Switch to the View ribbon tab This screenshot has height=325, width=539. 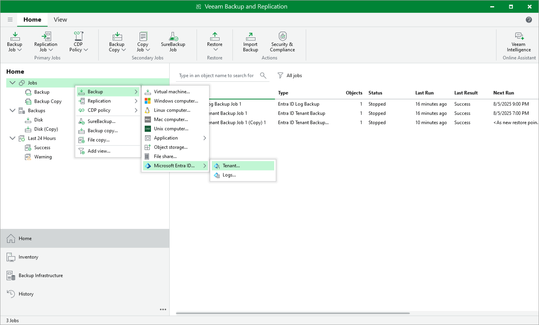(x=60, y=20)
